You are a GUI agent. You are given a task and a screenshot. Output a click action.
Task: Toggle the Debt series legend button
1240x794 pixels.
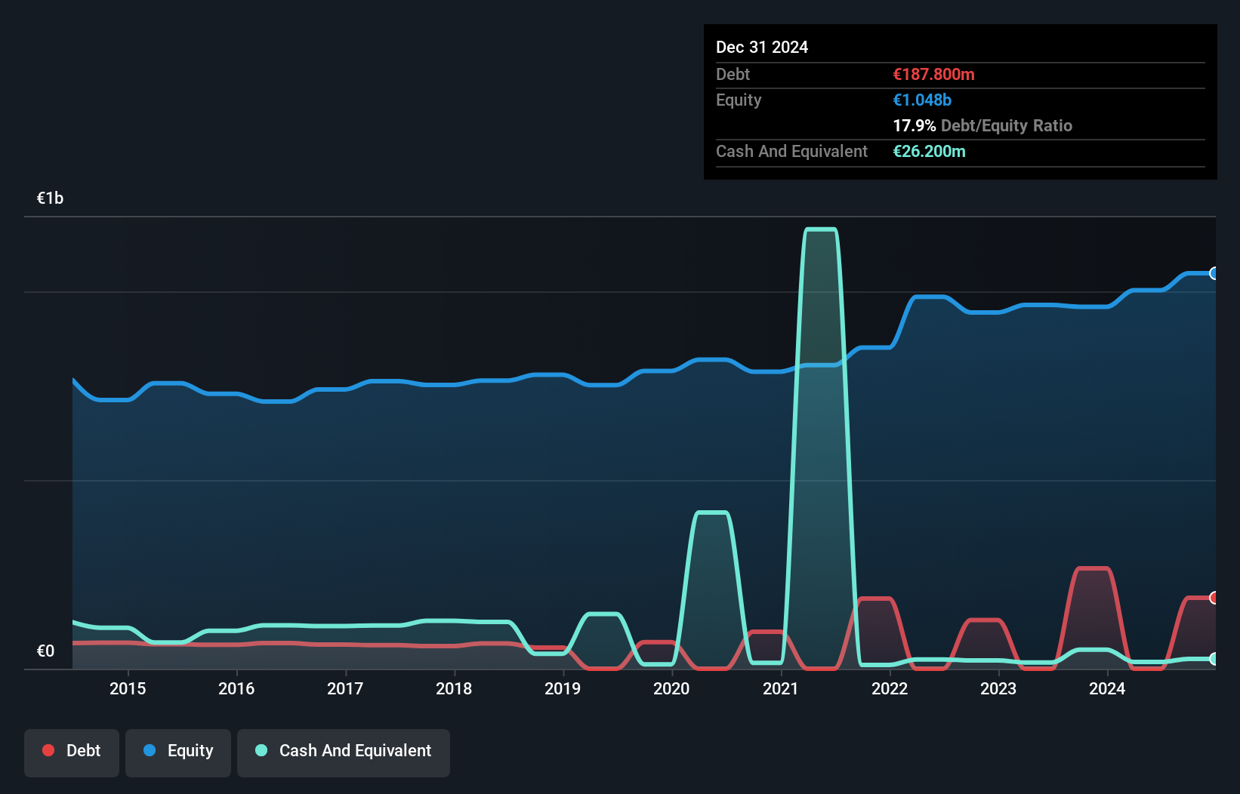[x=72, y=752]
